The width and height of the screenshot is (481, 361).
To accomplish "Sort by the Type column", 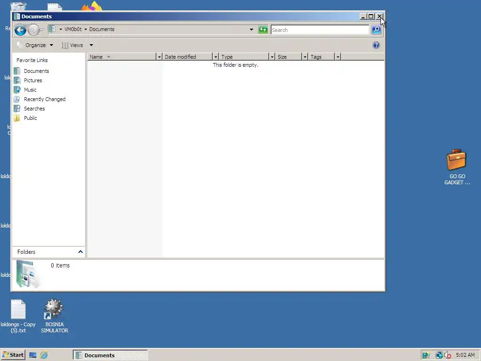I will click(244, 57).
